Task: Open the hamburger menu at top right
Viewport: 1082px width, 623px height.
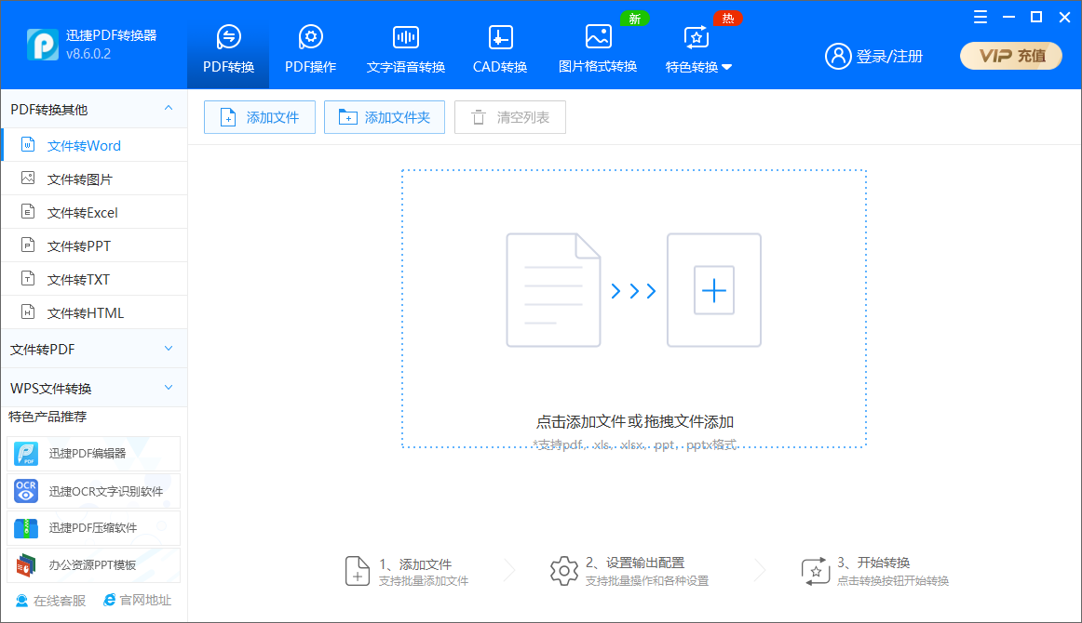Action: click(x=980, y=17)
